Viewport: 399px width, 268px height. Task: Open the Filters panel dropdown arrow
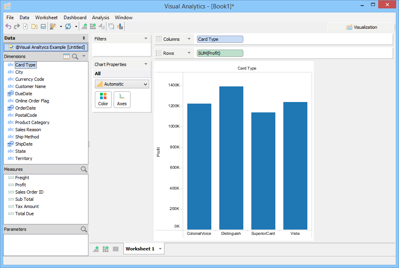coord(146,38)
